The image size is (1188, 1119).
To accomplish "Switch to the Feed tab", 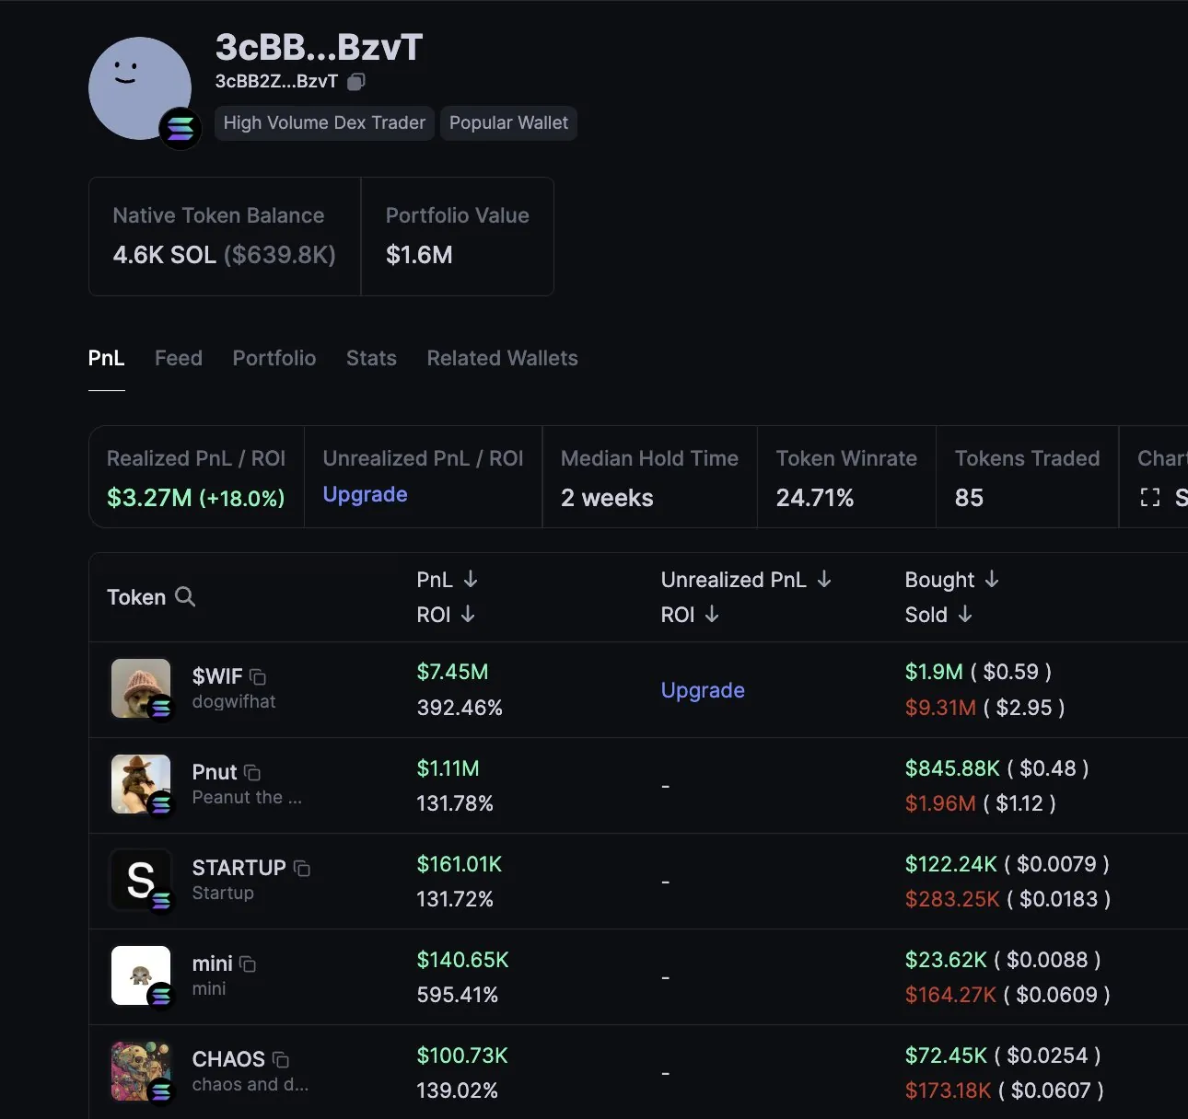I will [179, 358].
